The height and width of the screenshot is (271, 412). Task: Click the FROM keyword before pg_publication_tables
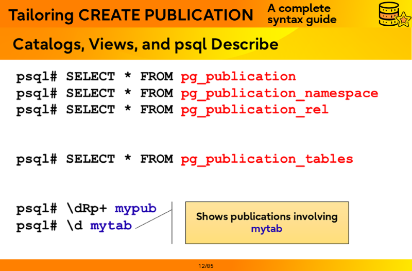click(157, 159)
